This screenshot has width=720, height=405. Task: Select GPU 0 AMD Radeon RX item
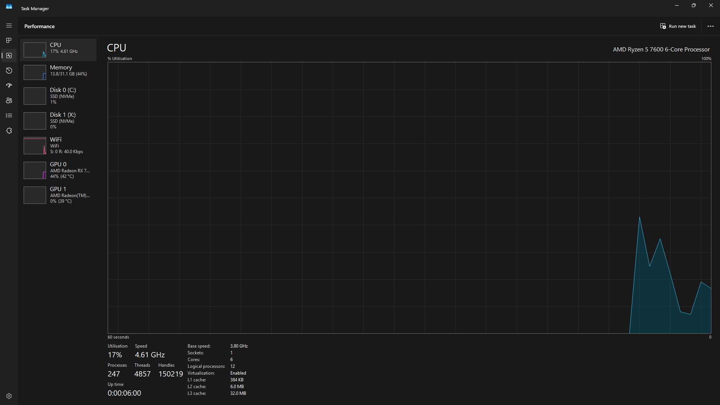tap(58, 170)
